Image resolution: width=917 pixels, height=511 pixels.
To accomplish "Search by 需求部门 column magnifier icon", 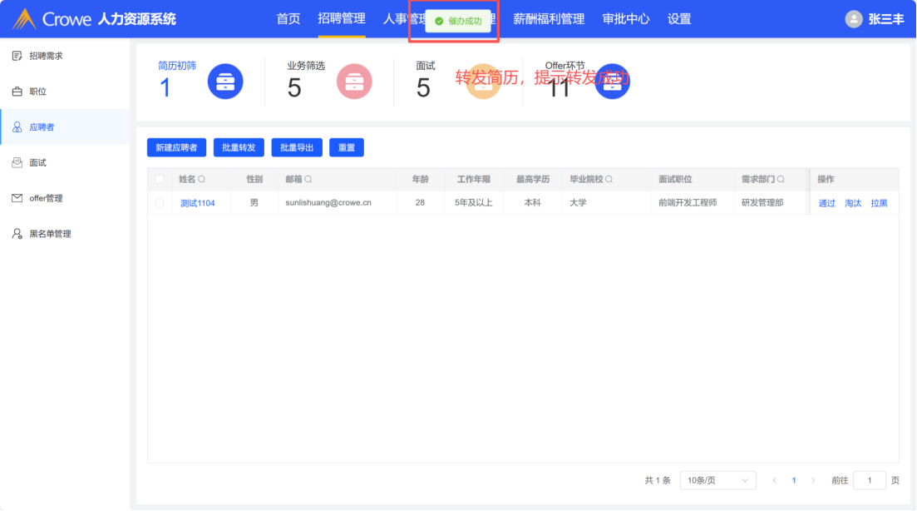I will 781,179.
